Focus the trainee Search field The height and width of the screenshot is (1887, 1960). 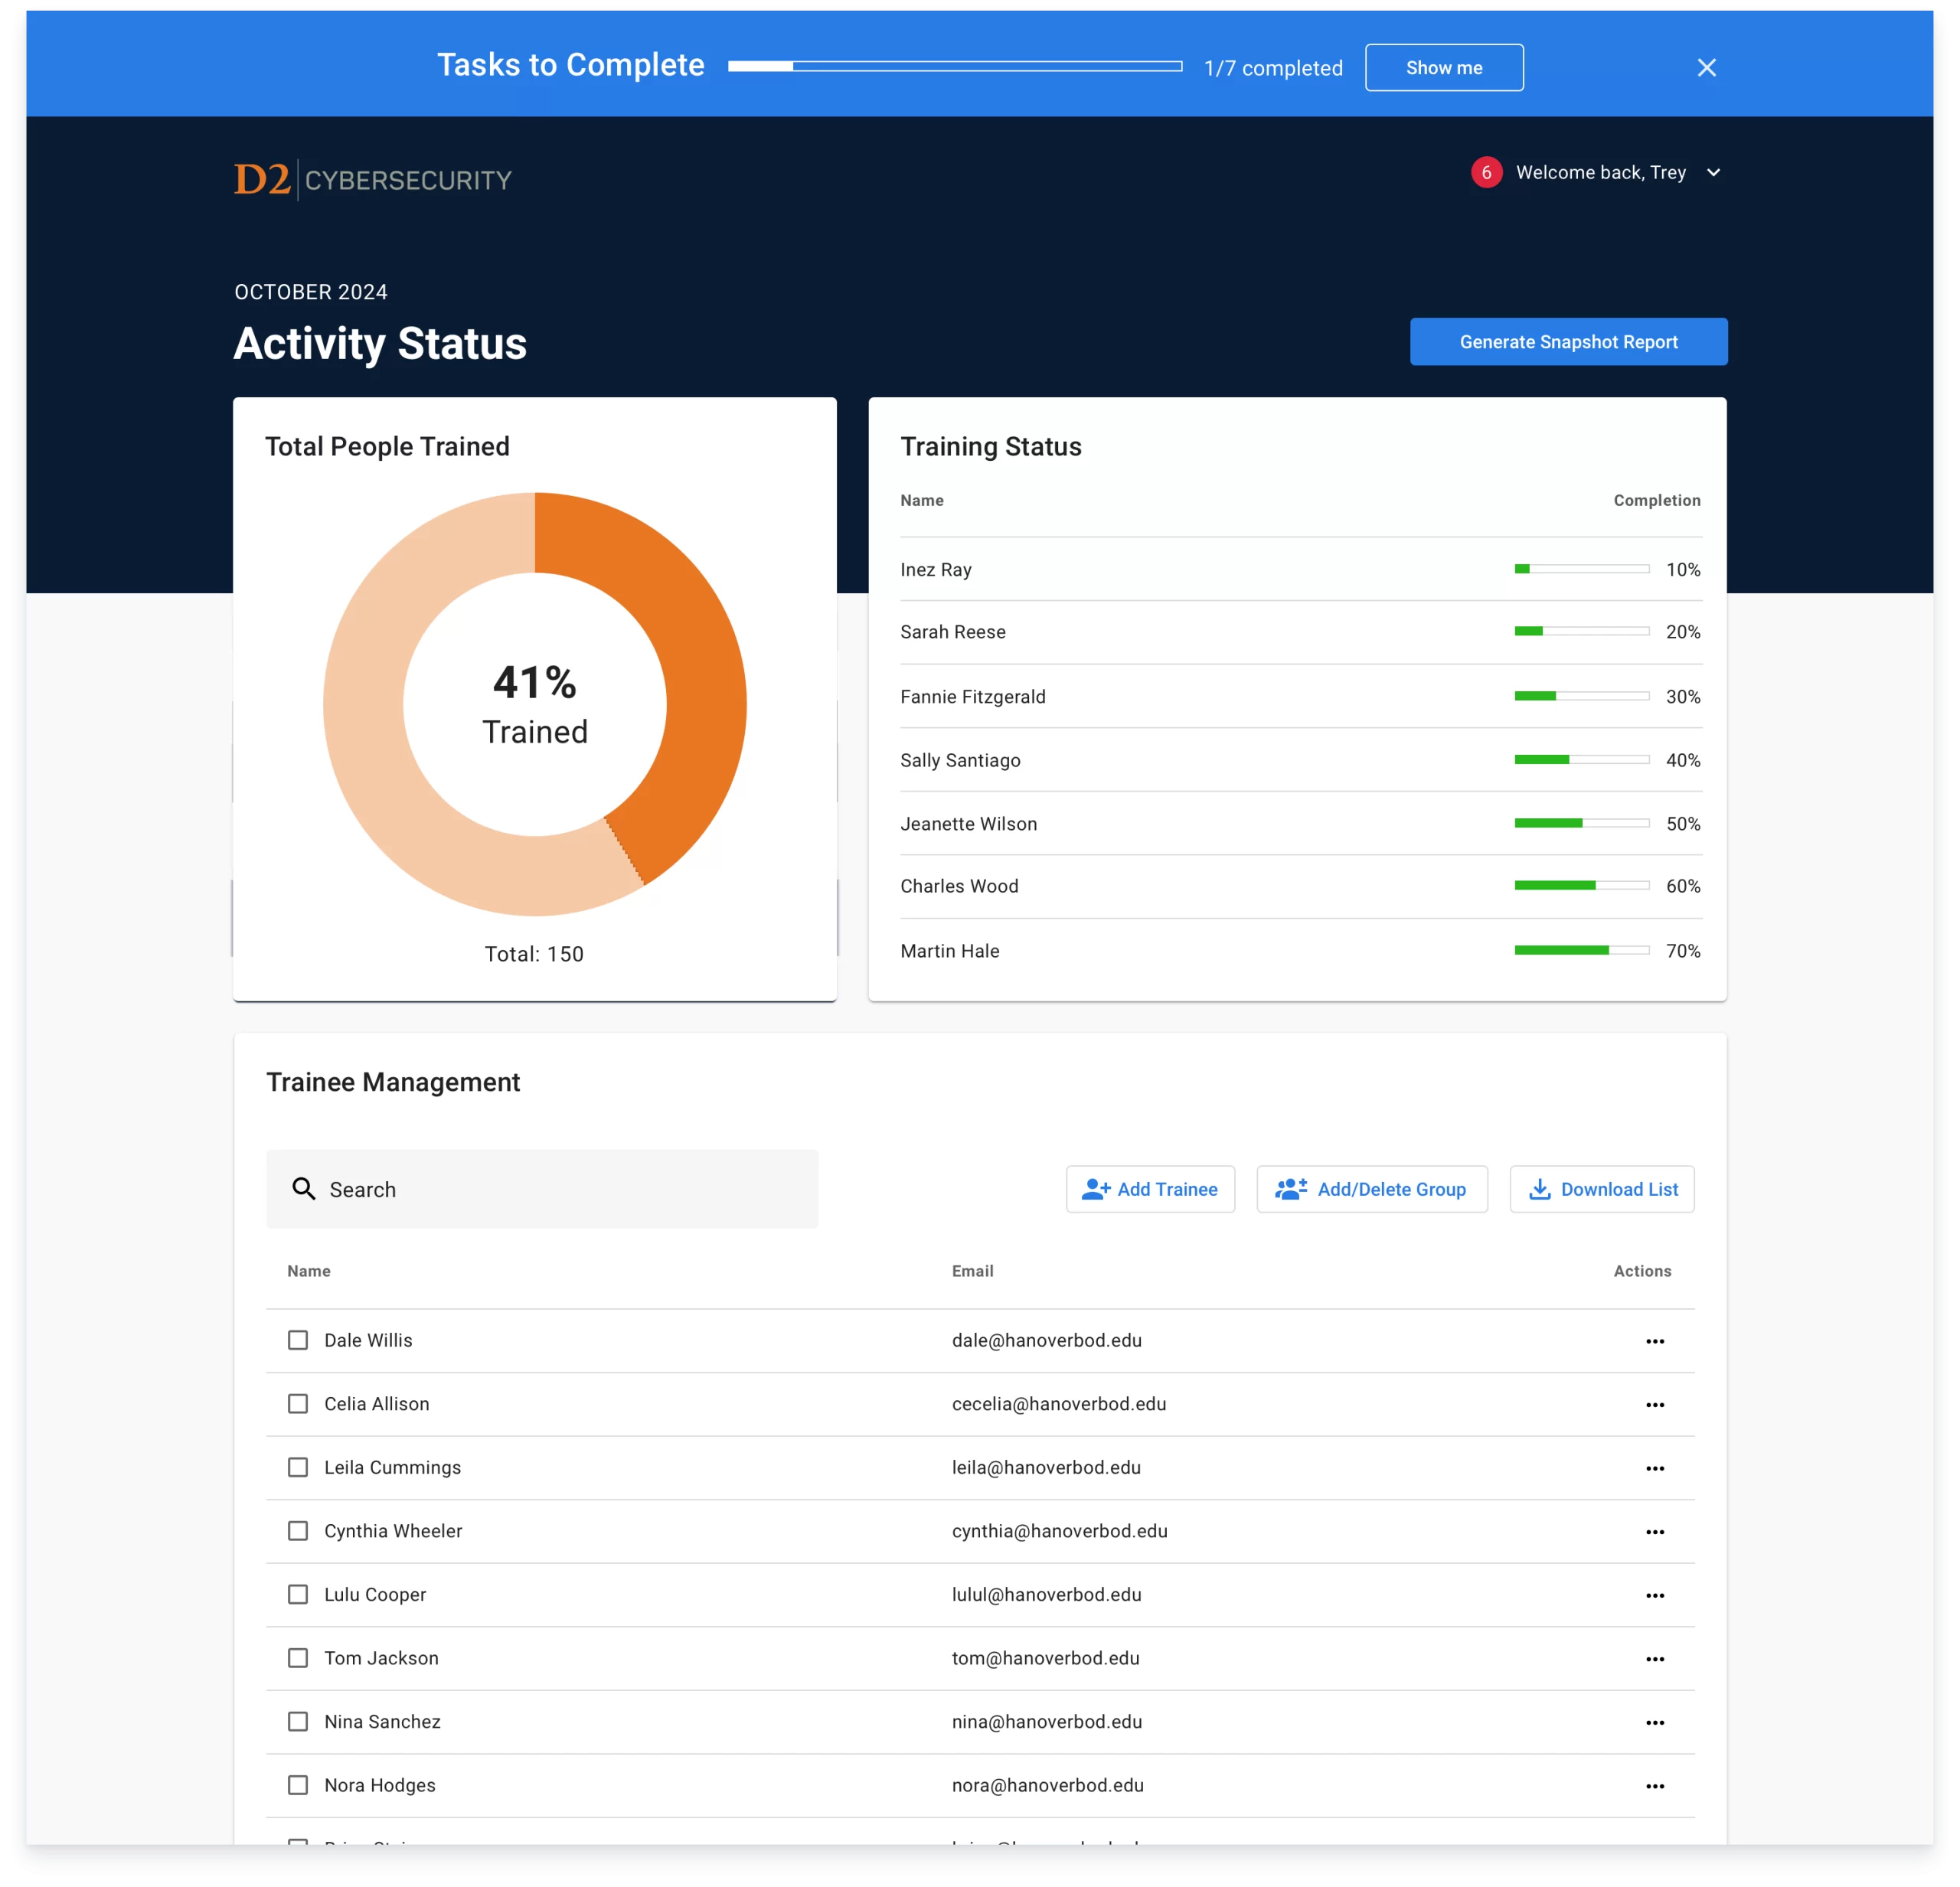(x=541, y=1188)
